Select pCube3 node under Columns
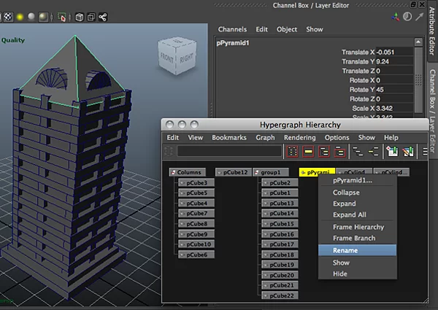 (x=196, y=183)
